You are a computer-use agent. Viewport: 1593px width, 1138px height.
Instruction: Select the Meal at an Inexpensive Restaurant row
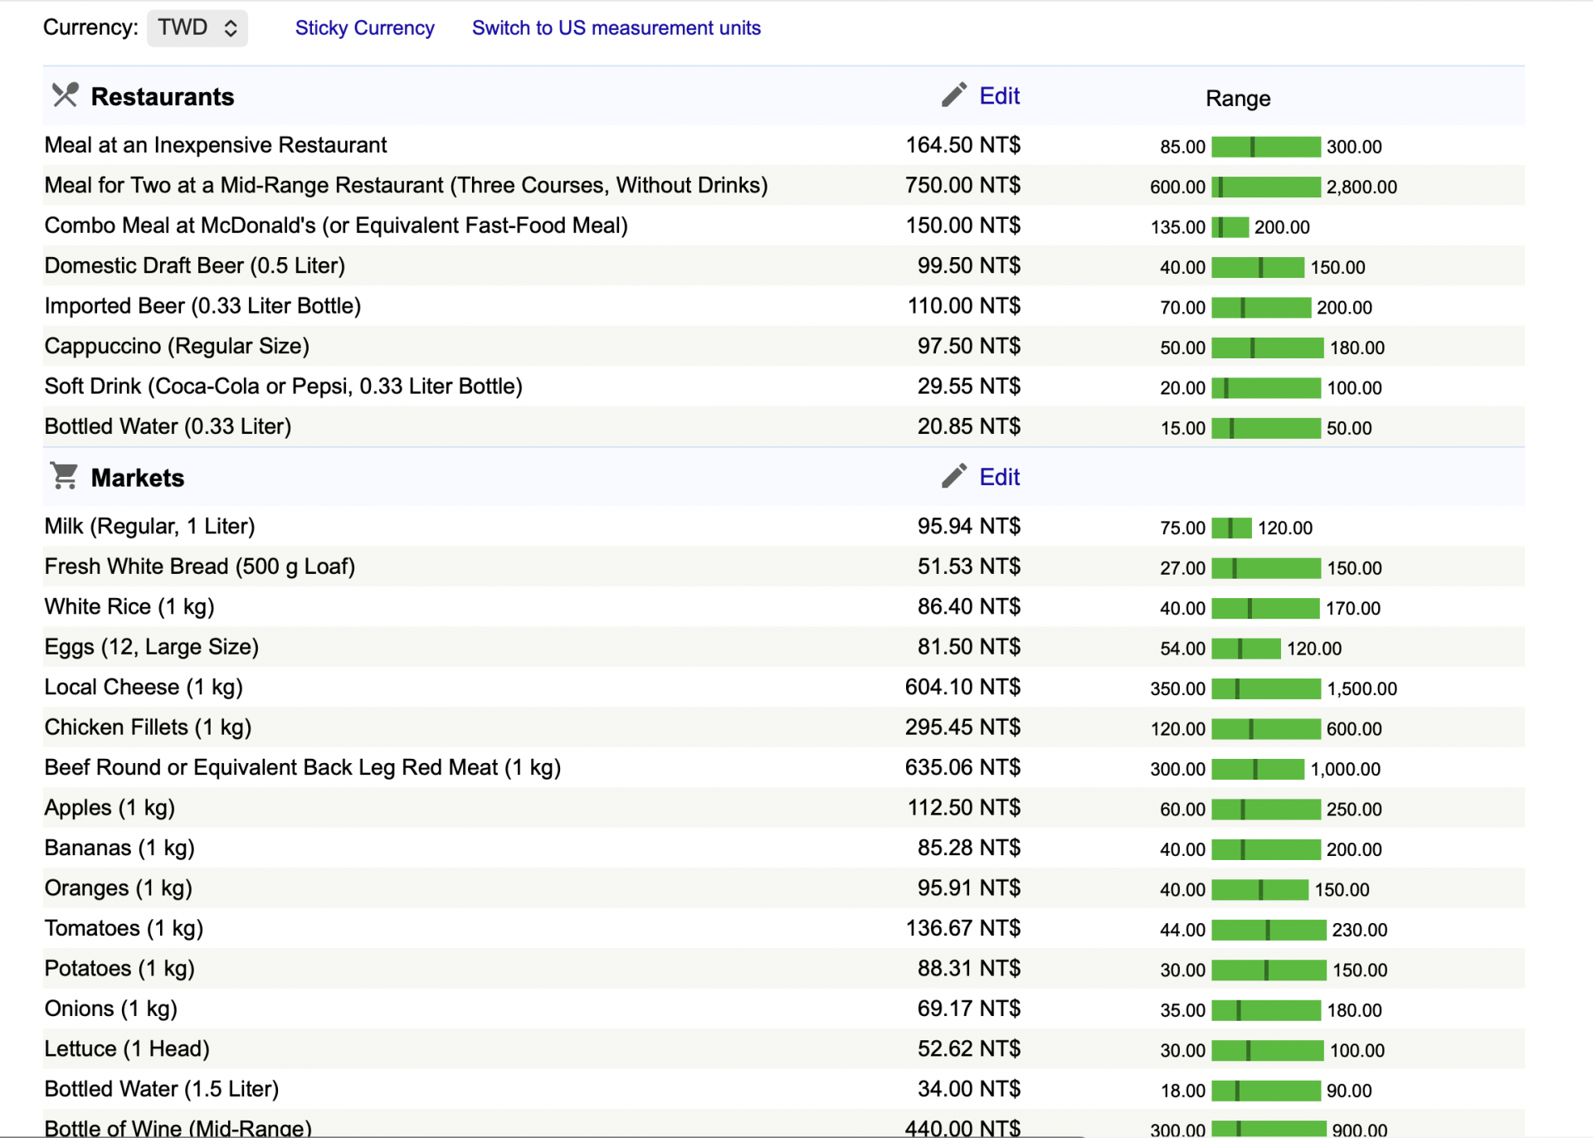pos(216,145)
